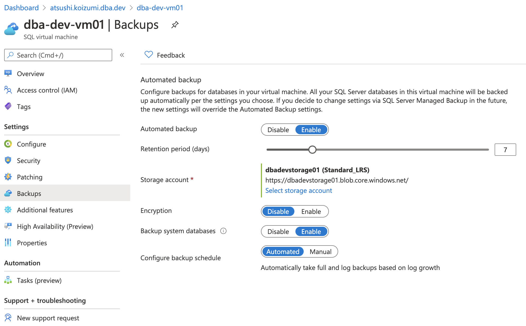This screenshot has height=326, width=526.
Task: Click the Tasks (preview) icon
Action: point(8,280)
